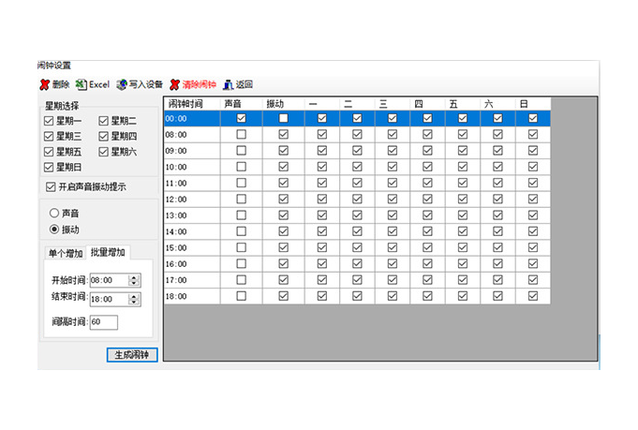Select the 00:00 alarm row

tap(191, 119)
